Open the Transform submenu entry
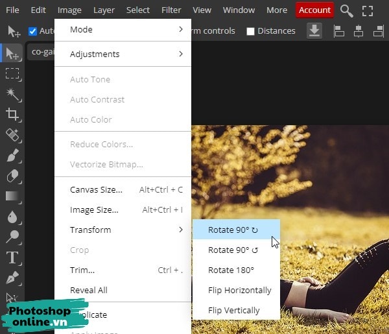 point(126,230)
